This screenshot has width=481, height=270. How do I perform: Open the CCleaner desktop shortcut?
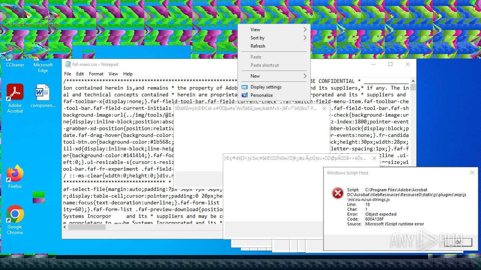click(15, 63)
